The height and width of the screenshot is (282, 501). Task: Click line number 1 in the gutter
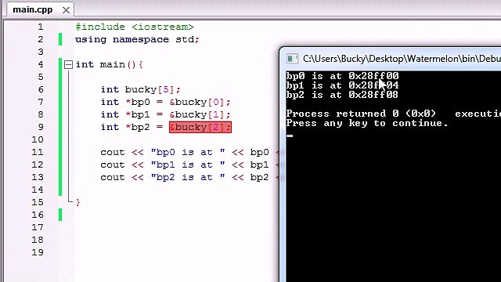tap(41, 27)
